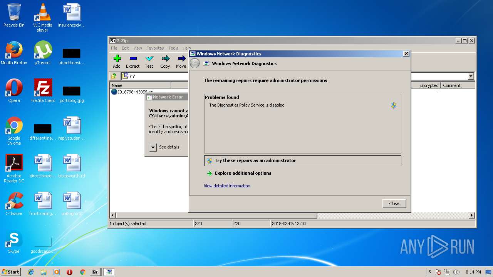Select the portsong.jpg desktop file

[x=72, y=93]
